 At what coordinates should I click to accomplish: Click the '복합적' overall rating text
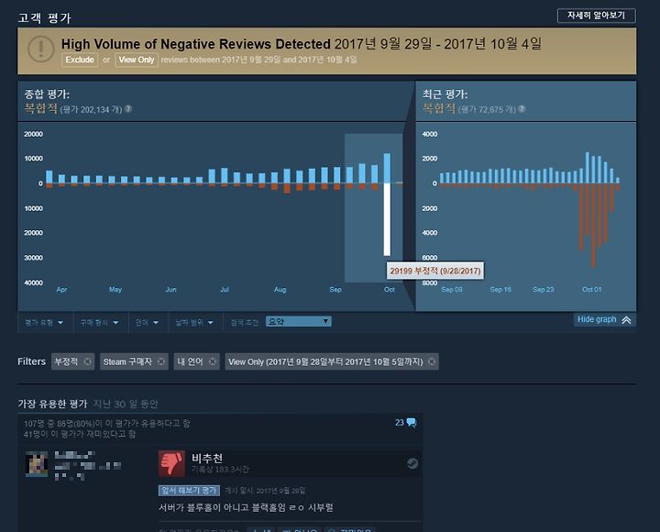(x=41, y=108)
